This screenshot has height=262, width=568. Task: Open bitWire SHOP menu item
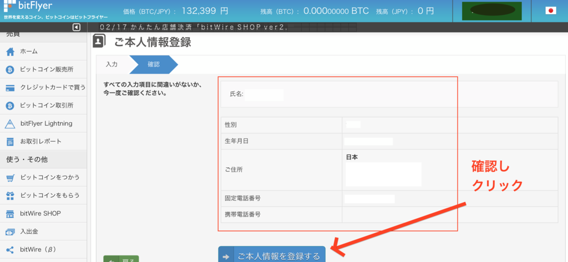pos(43,213)
